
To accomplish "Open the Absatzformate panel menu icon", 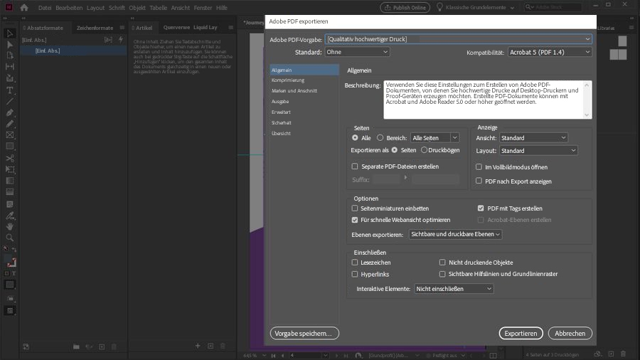I will tap(122, 27).
